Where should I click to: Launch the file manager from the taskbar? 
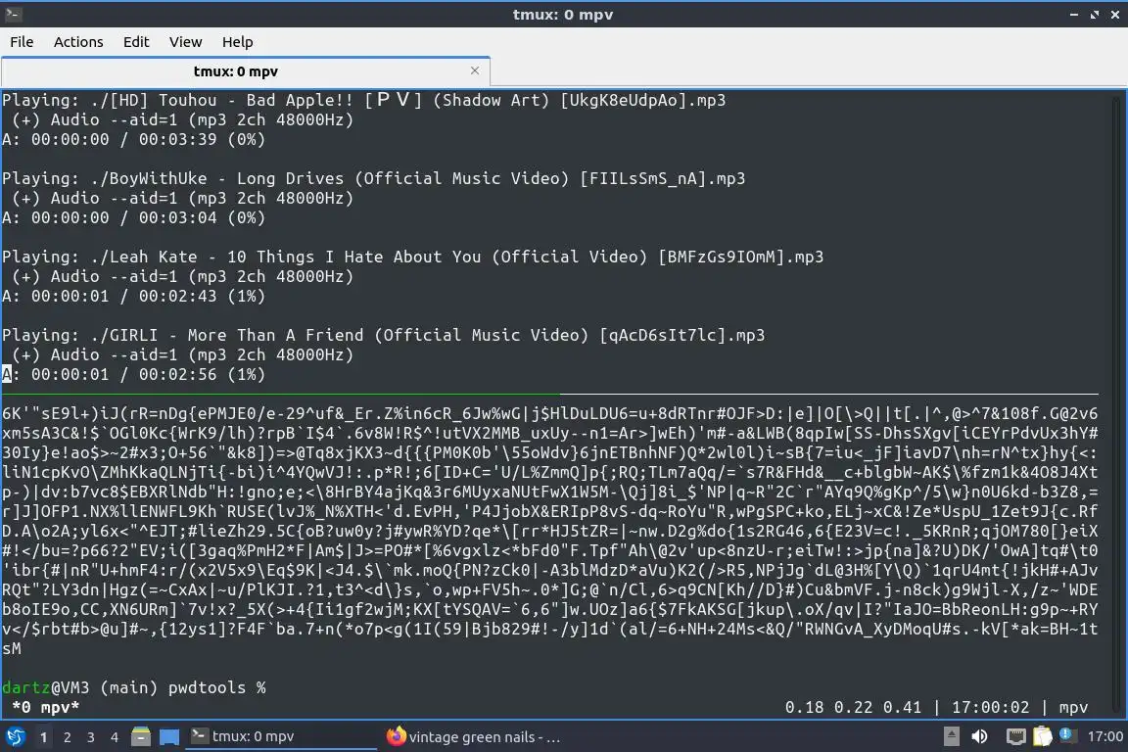tap(141, 736)
